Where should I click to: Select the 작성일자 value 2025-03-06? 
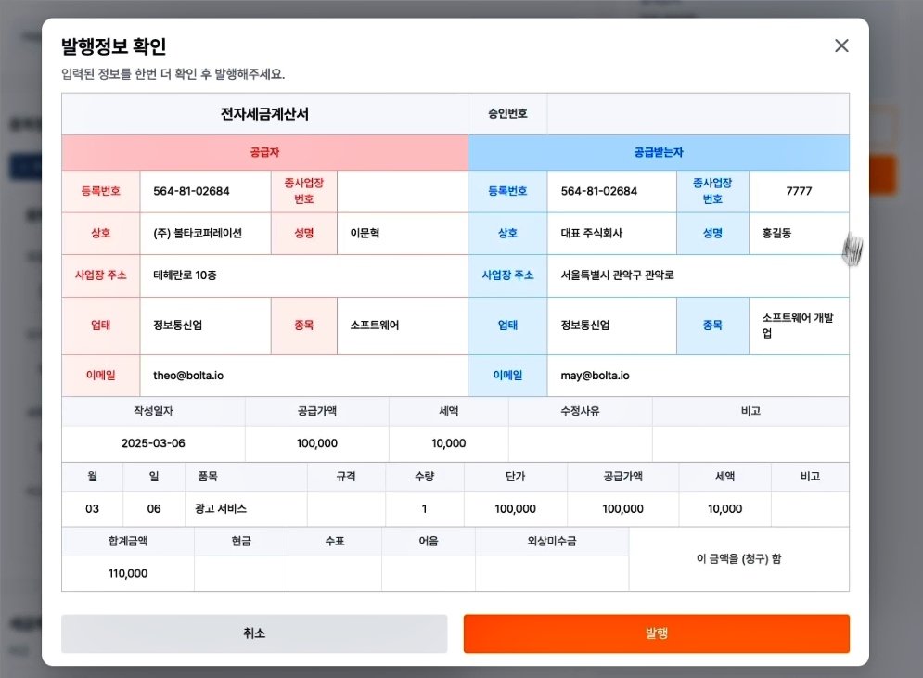pos(153,443)
